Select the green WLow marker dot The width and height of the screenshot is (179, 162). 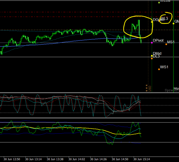tap(159, 3)
